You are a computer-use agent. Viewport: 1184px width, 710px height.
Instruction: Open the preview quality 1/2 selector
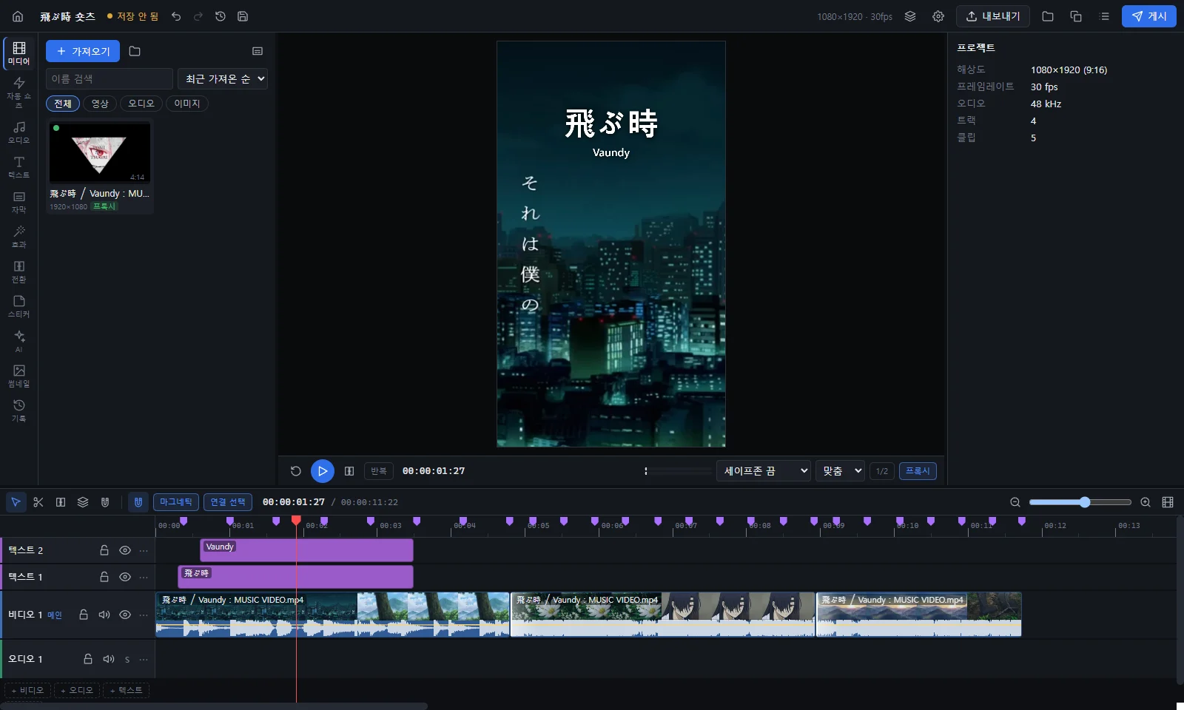pyautogui.click(x=882, y=471)
